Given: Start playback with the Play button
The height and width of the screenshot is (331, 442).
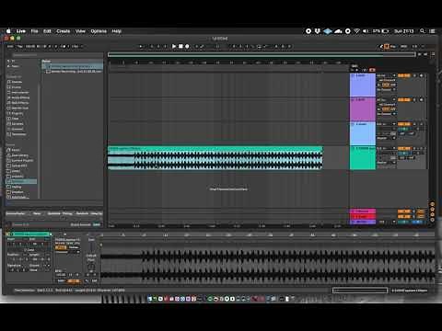Looking at the screenshot, I should tap(174, 46).
